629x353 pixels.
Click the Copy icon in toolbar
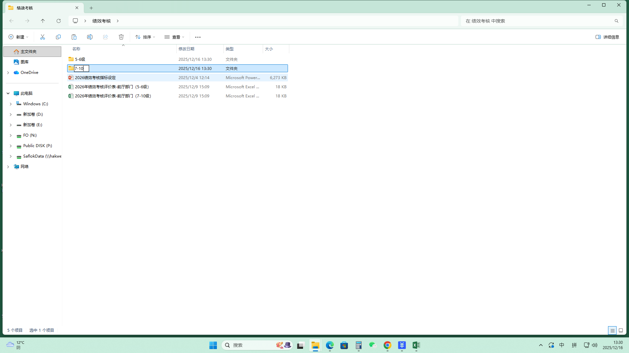tap(58, 37)
